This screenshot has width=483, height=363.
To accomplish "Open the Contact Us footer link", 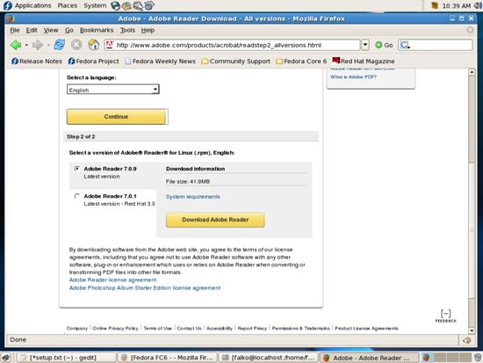I will [189, 328].
